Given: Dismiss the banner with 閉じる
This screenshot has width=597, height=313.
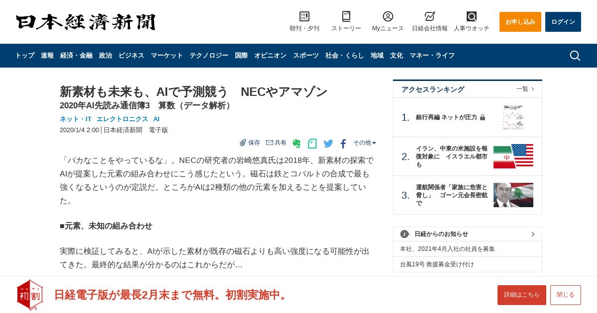Looking at the screenshot, I should click(566, 295).
